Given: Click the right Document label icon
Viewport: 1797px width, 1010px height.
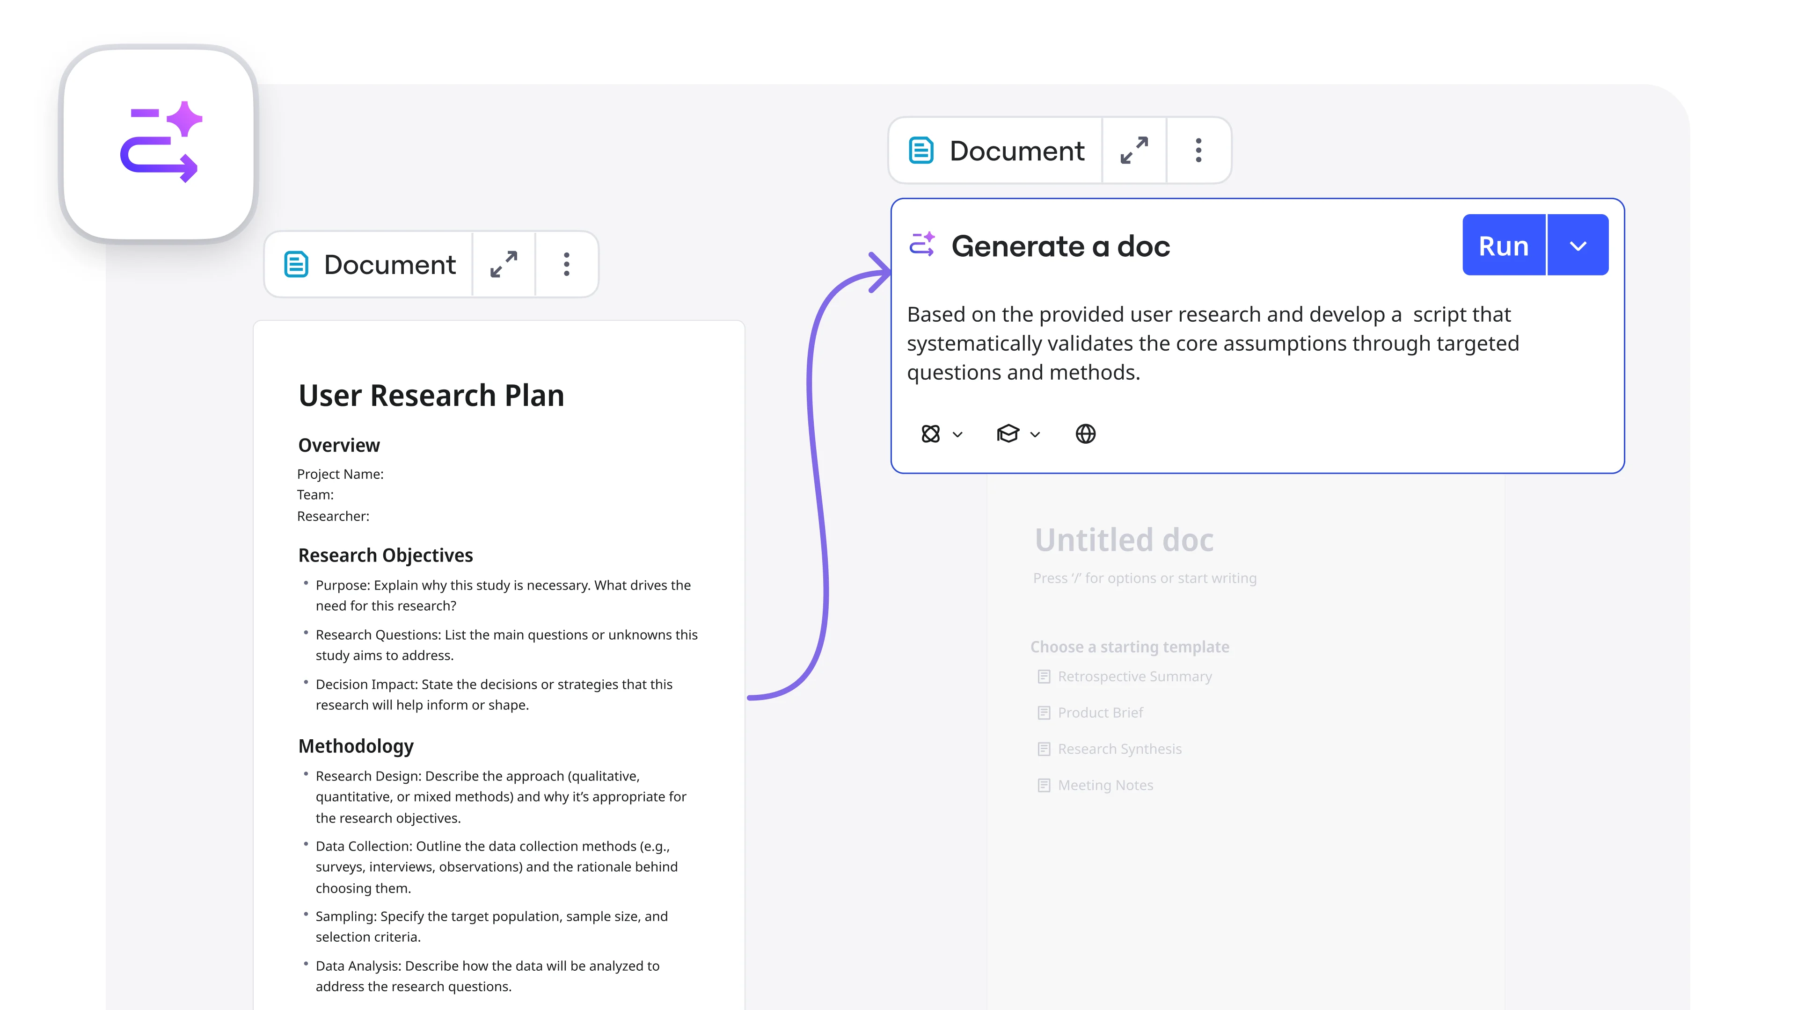Looking at the screenshot, I should (x=921, y=151).
